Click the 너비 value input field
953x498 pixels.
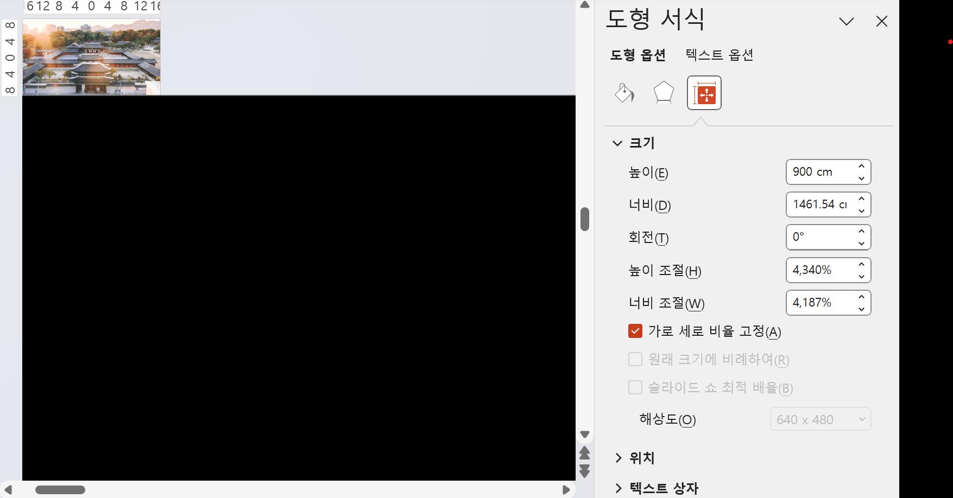pos(820,205)
